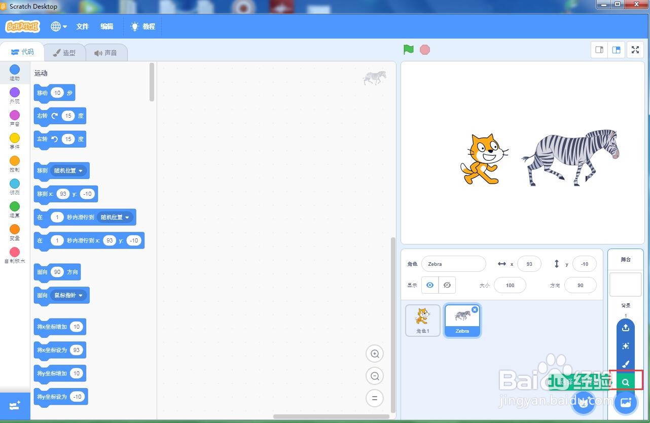Click the 左转 15 度 block

(60, 139)
